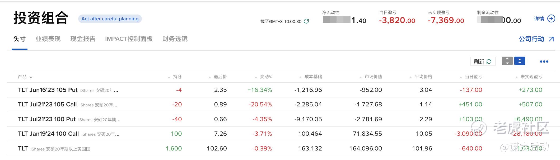
Task: Click the 刷新 button
Action: (x=483, y=61)
